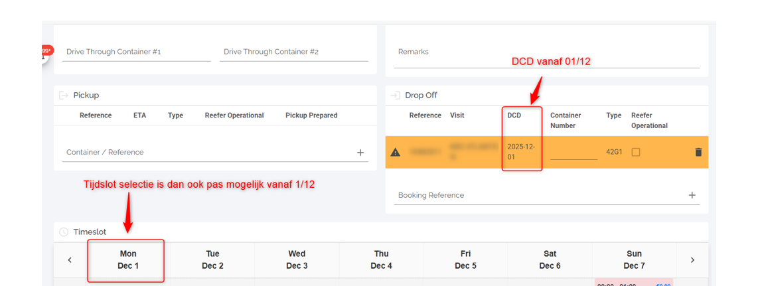Click the Drive Through Container #1 field
Image resolution: width=760 pixels, height=286 pixels.
click(x=136, y=52)
